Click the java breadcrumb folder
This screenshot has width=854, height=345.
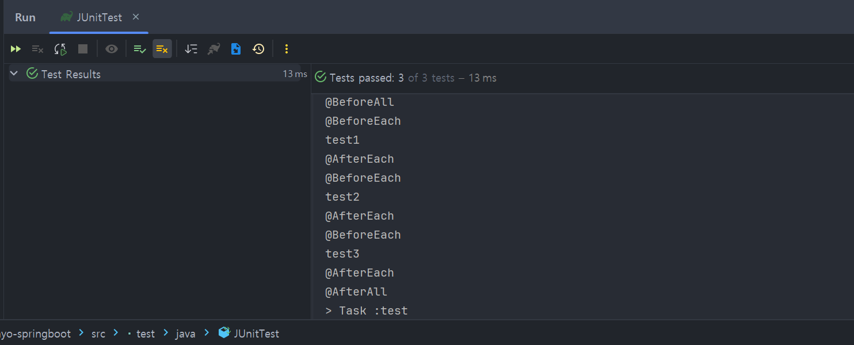185,333
